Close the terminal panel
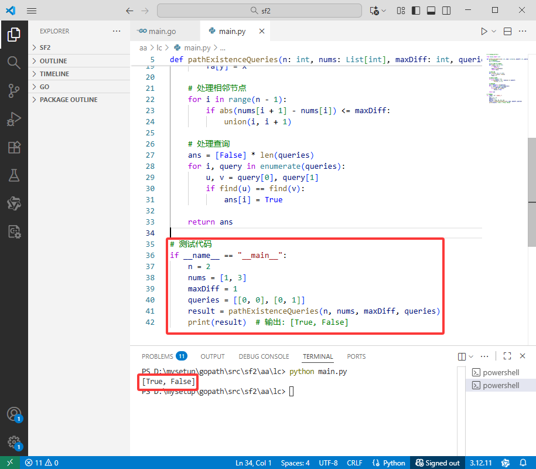Viewport: 536px width, 469px height. pyautogui.click(x=523, y=356)
